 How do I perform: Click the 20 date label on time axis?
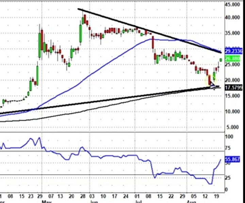[71, 196]
